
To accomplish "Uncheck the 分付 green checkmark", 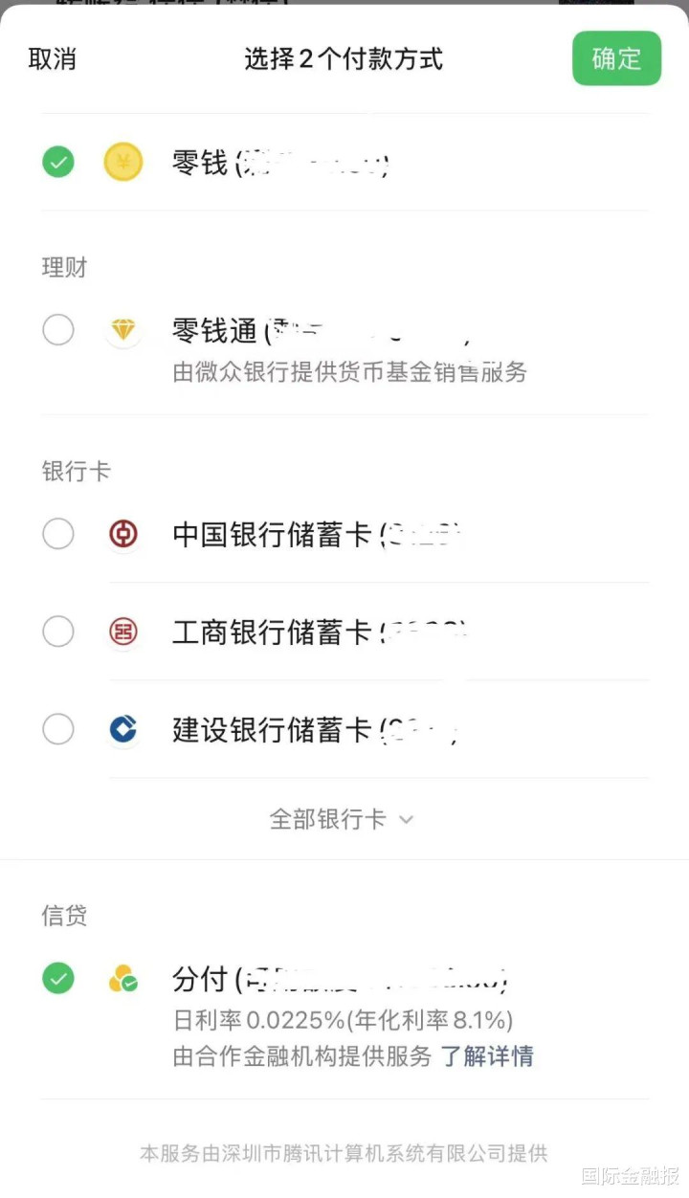I will (x=58, y=979).
